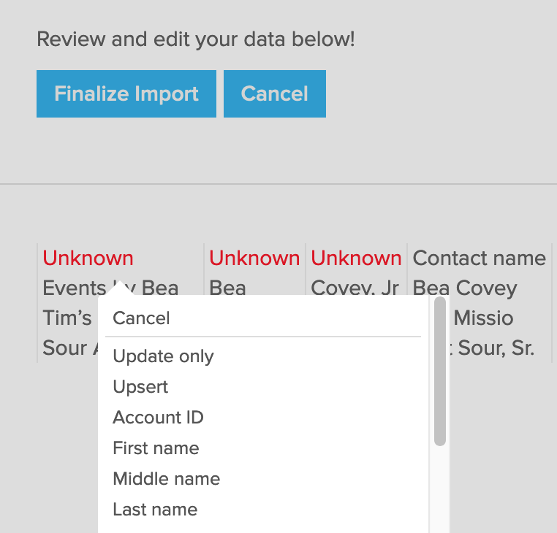557x533 pixels.
Task: Choose Cancel in the dropdown list
Action: click(141, 318)
